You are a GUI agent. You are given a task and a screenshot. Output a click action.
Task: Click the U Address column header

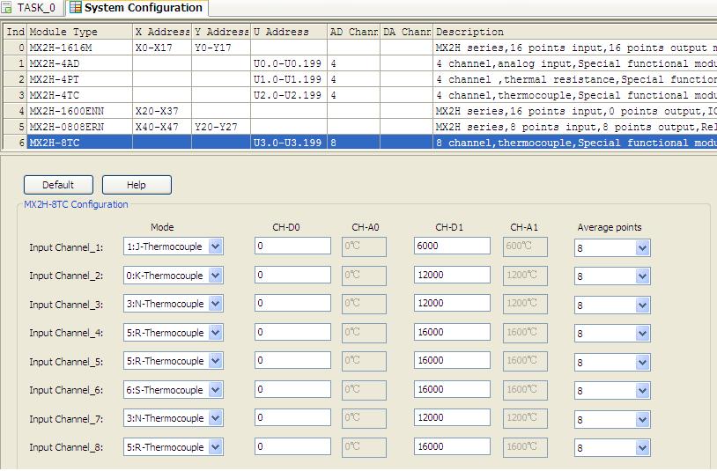[x=289, y=32]
